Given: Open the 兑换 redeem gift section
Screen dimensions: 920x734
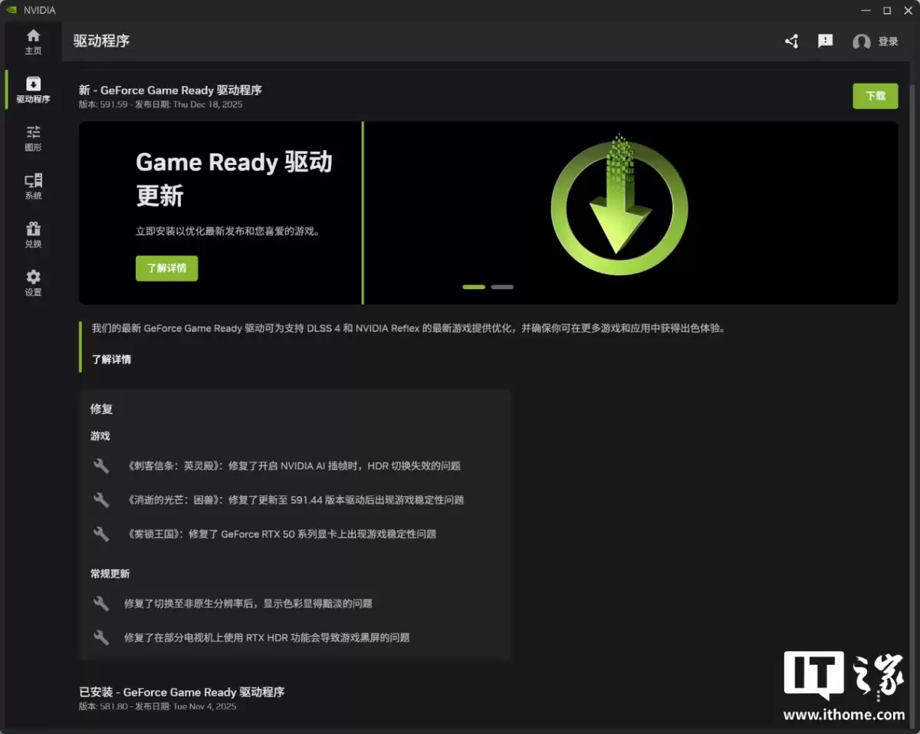Looking at the screenshot, I should tap(33, 235).
